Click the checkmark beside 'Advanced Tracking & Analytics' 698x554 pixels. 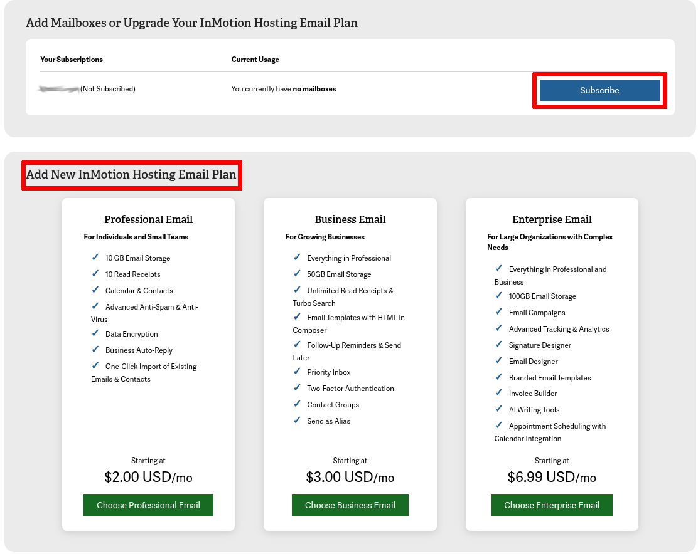click(x=498, y=328)
